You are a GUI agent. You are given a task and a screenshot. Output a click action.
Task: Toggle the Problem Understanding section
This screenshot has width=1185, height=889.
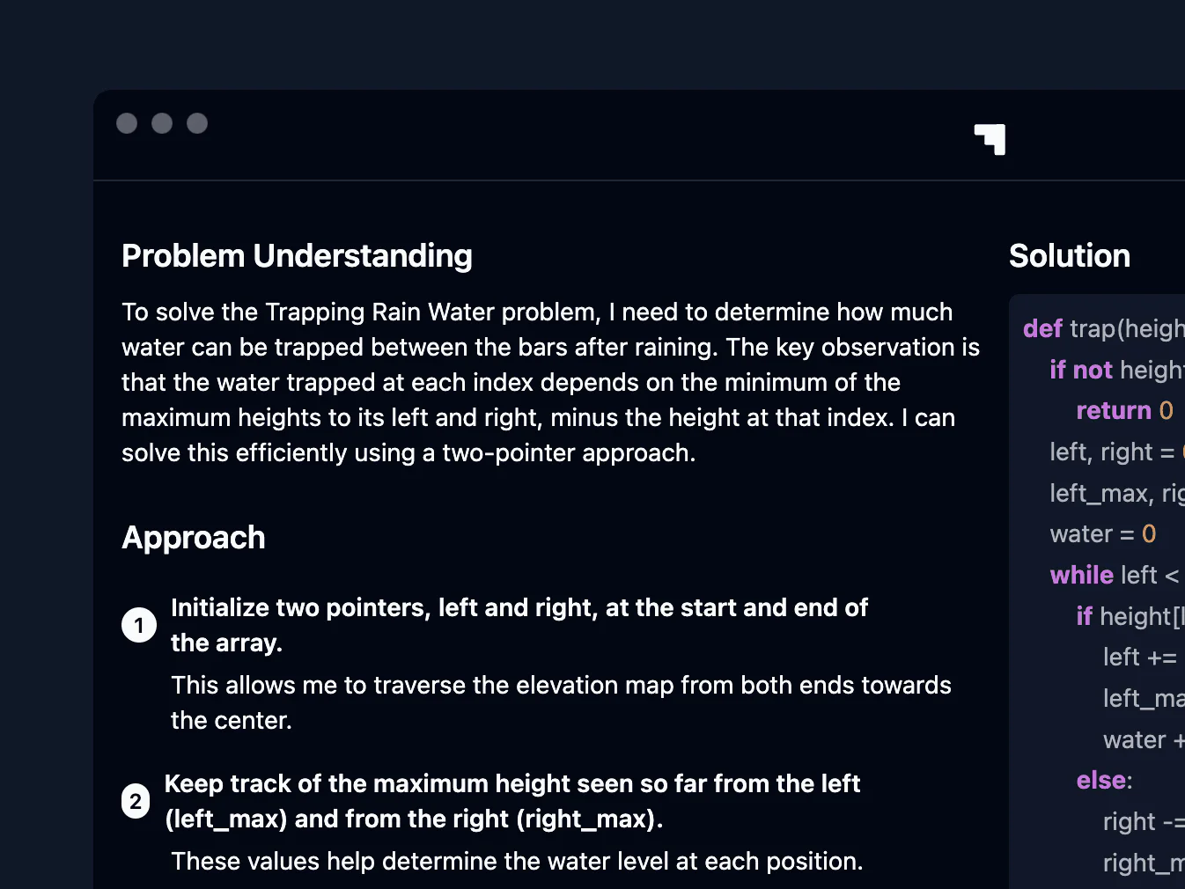[297, 255]
